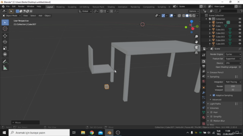Uncheck Adaptive Sampling
Image resolution: width=243 pixels, height=136 pixels.
tap(214, 95)
